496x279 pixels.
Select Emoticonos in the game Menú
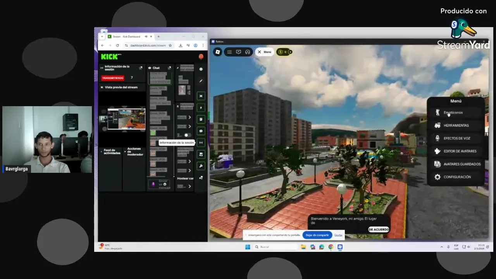(x=456, y=112)
